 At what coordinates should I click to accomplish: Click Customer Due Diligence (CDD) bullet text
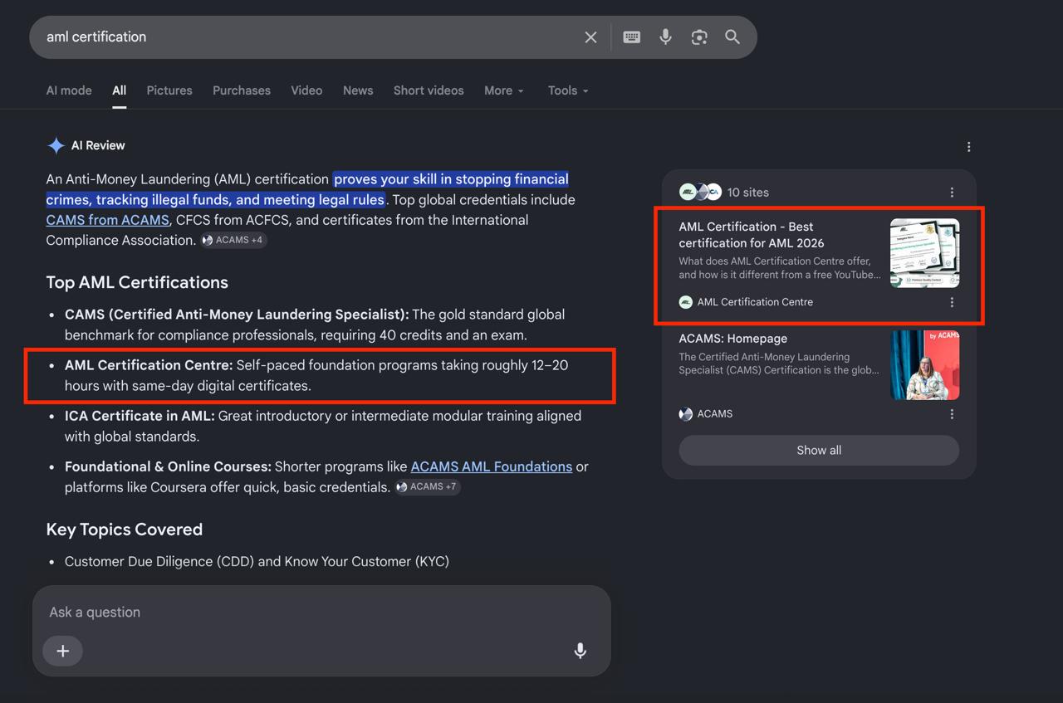tap(257, 562)
